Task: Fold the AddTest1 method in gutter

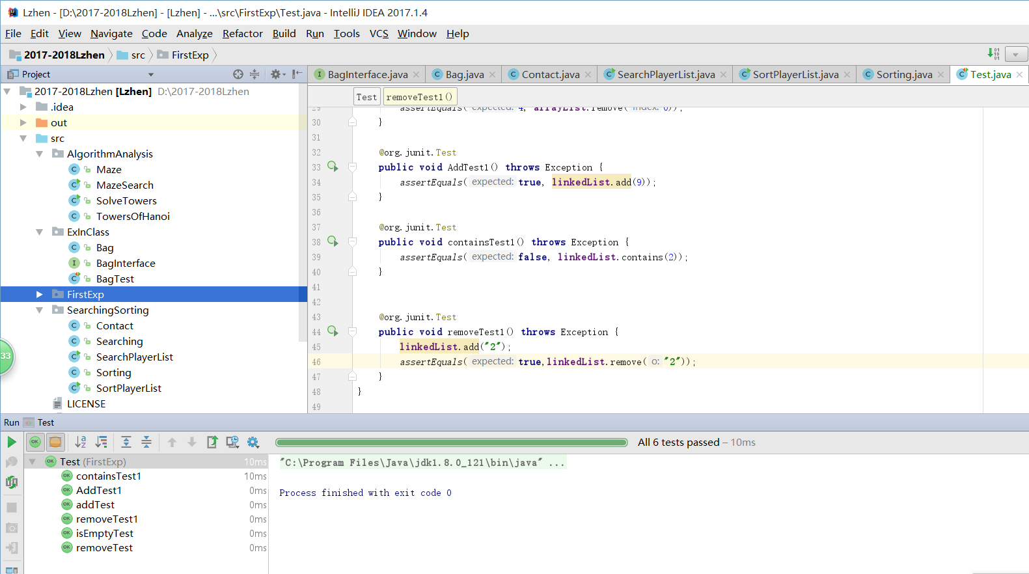Action: pos(352,167)
